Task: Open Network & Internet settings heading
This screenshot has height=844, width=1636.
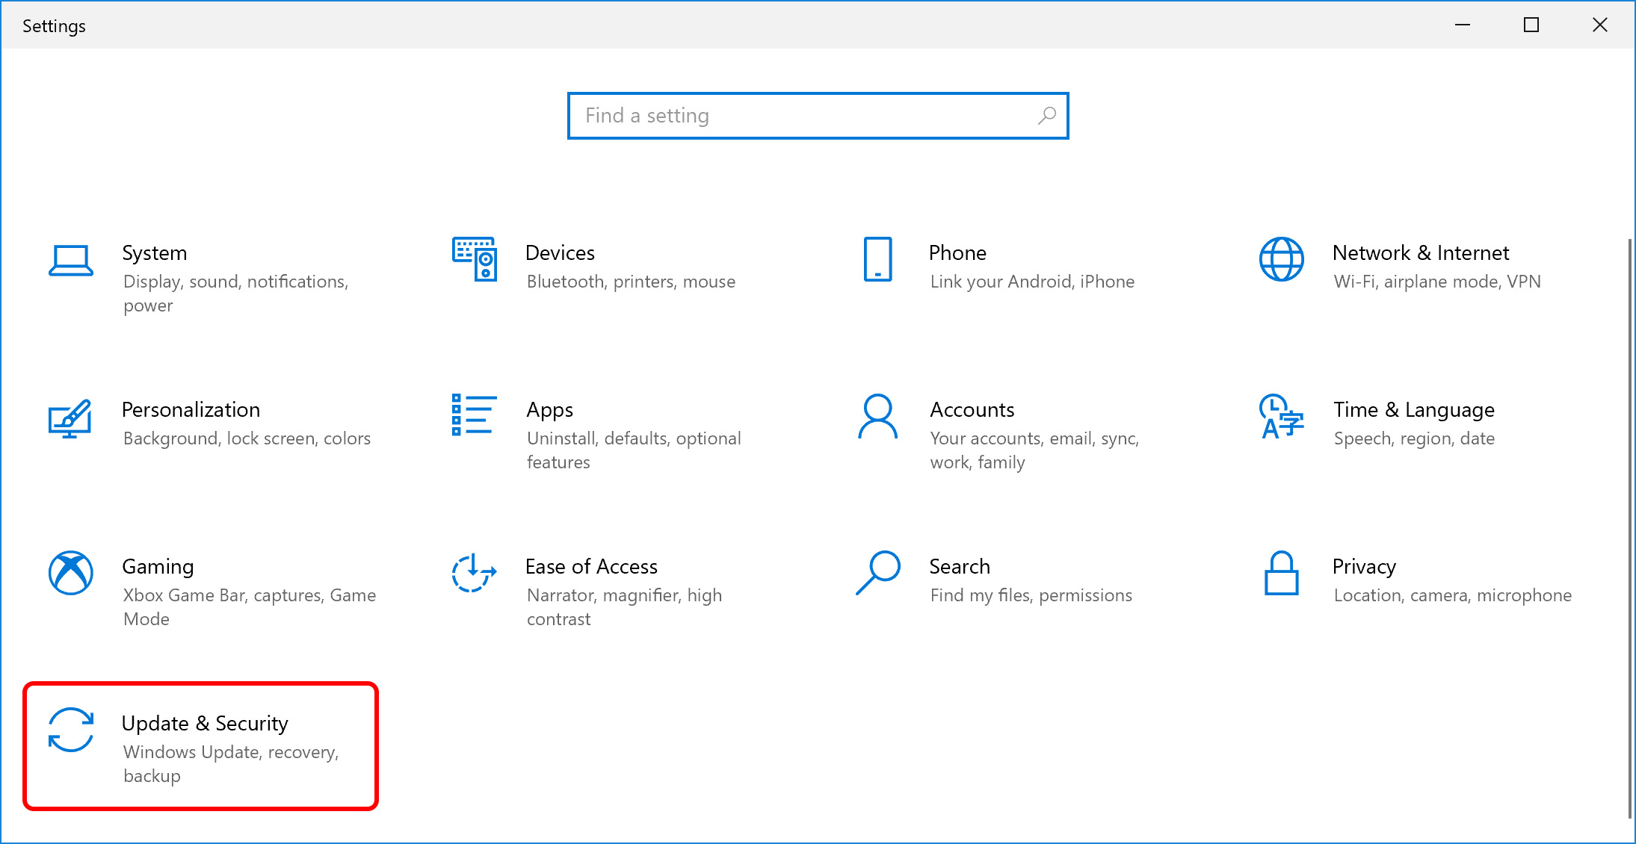Action: (x=1421, y=253)
